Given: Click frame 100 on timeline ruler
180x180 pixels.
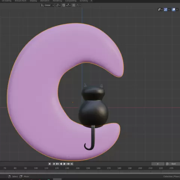Looking at the screenshot, I should (36, 168).
